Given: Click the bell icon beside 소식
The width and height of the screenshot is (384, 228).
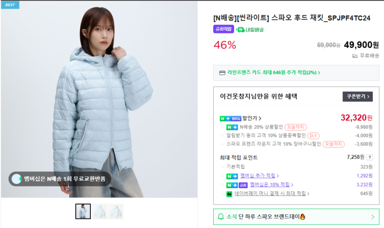Looking at the screenshot, I should (220, 217).
